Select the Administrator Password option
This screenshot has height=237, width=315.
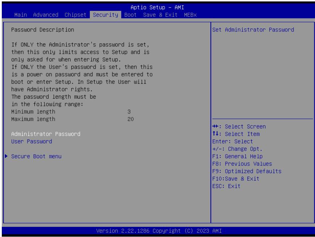coord(46,134)
